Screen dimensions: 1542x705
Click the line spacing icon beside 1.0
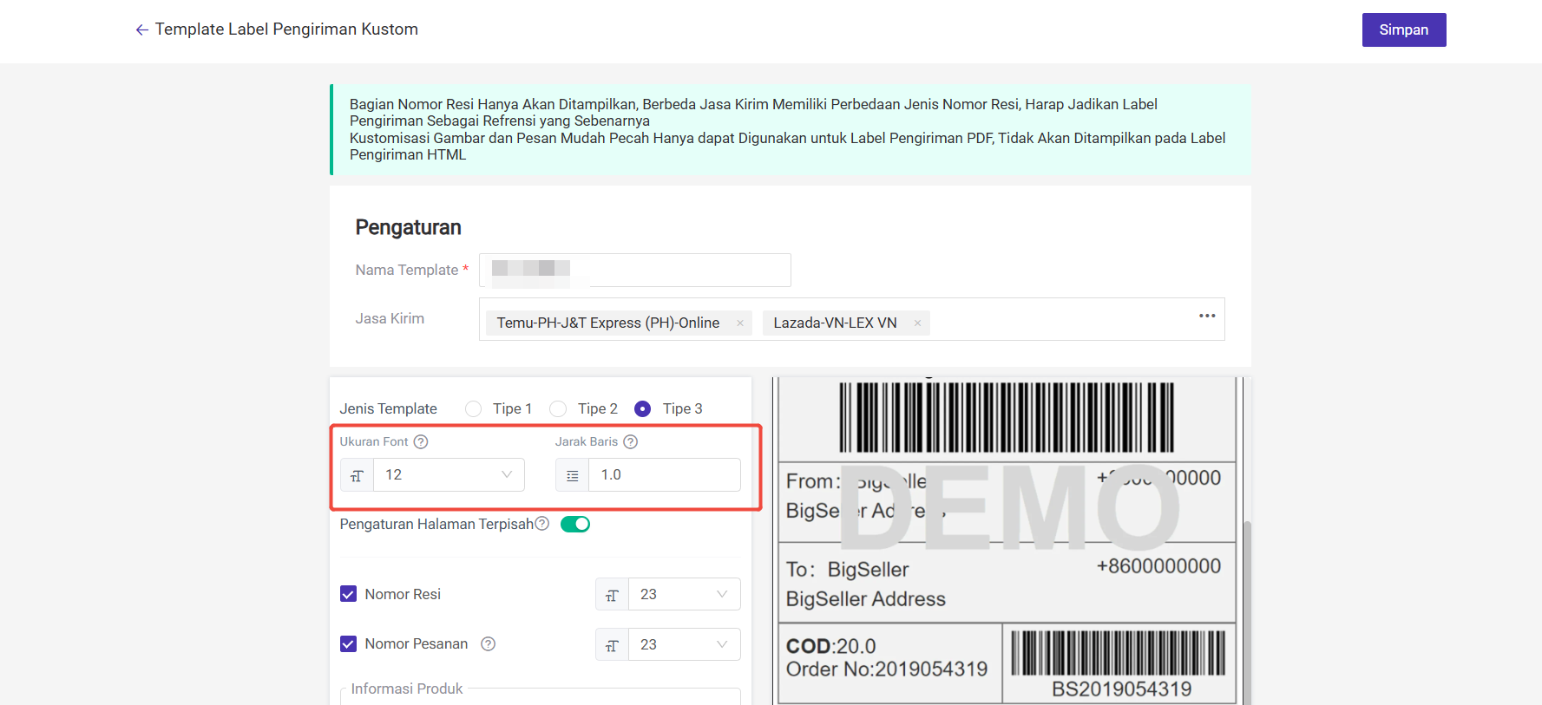(x=572, y=475)
